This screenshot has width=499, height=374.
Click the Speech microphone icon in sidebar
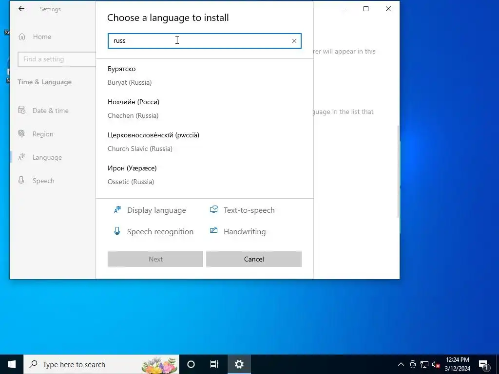pyautogui.click(x=21, y=180)
